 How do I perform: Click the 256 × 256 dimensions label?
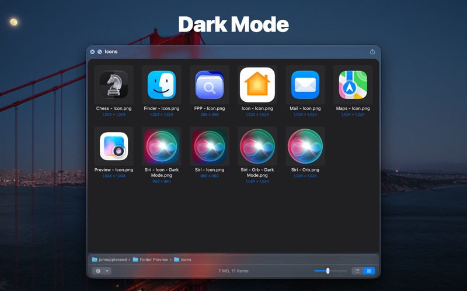point(210,114)
